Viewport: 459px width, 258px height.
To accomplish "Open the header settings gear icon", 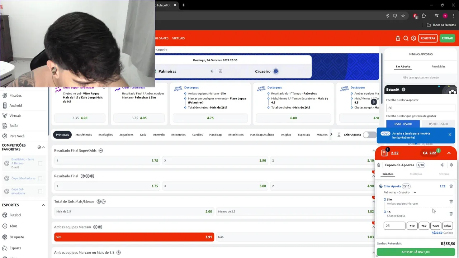I will (x=414, y=38).
